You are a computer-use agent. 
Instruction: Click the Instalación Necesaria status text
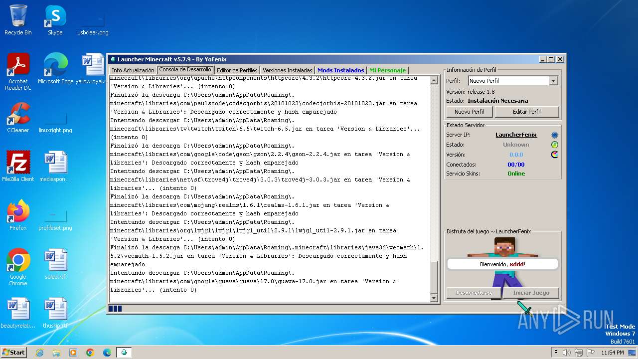[x=497, y=101]
